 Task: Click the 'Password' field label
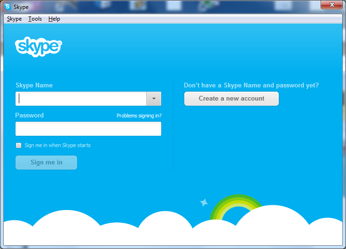click(x=29, y=116)
